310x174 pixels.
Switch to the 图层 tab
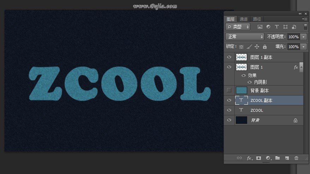coord(231,19)
